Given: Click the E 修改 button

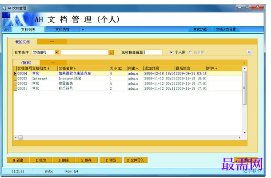Looking at the screenshot, I should pos(41,160).
